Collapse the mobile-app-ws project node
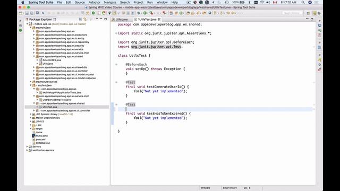340x191 pixels. tap(27, 24)
